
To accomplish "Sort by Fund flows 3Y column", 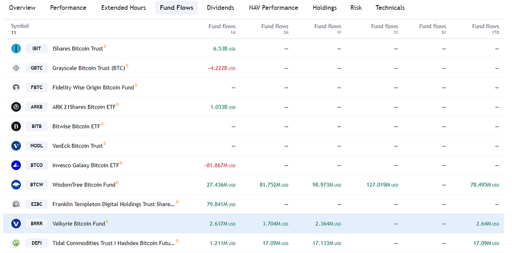I will (x=385, y=29).
